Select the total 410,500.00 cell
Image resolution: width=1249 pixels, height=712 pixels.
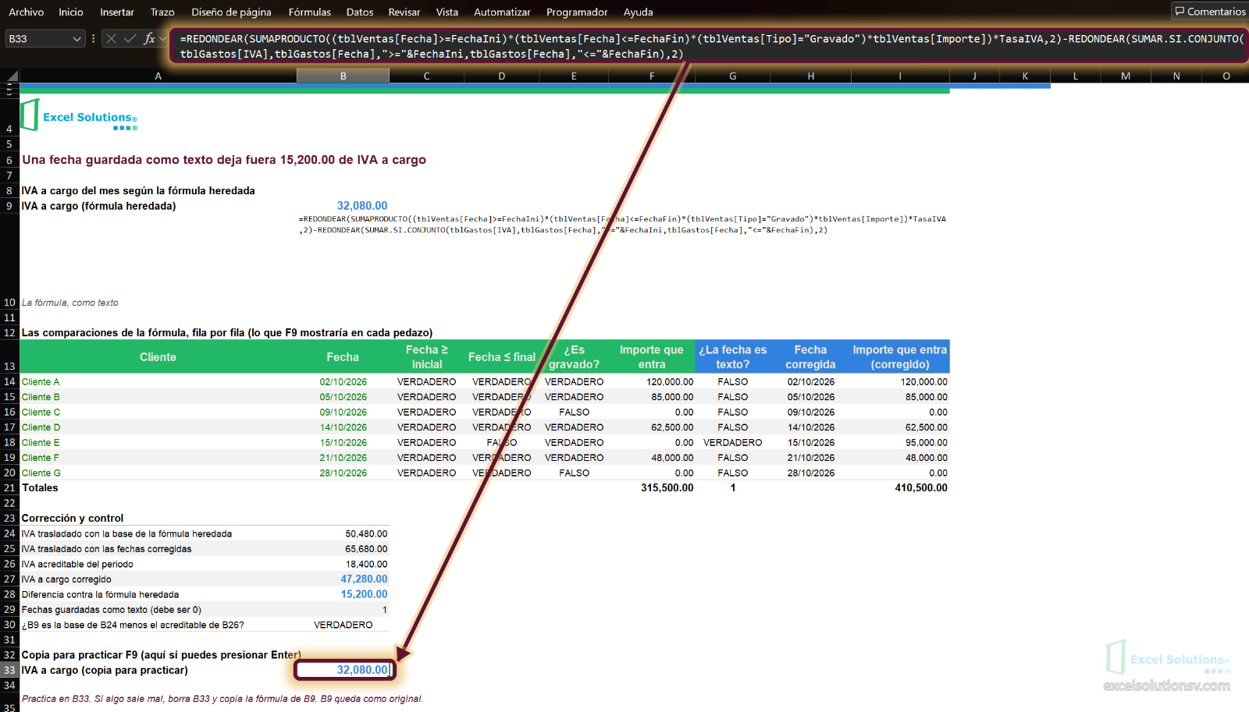(900, 488)
